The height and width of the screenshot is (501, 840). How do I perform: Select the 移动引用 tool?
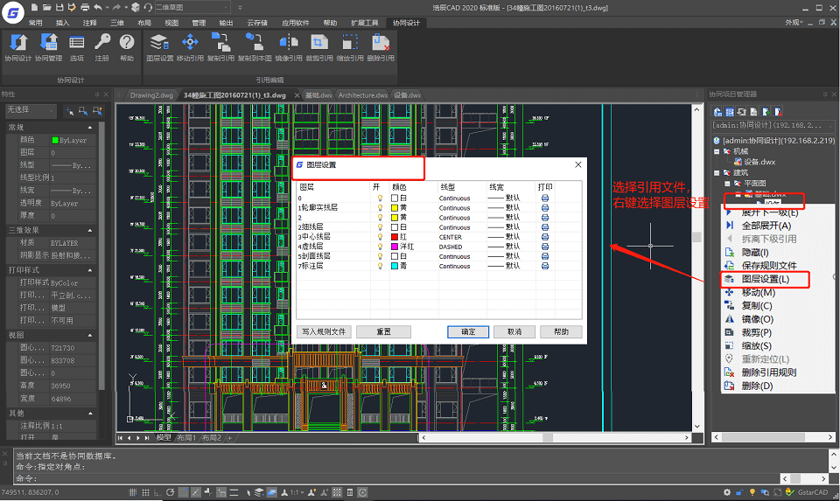[190, 47]
